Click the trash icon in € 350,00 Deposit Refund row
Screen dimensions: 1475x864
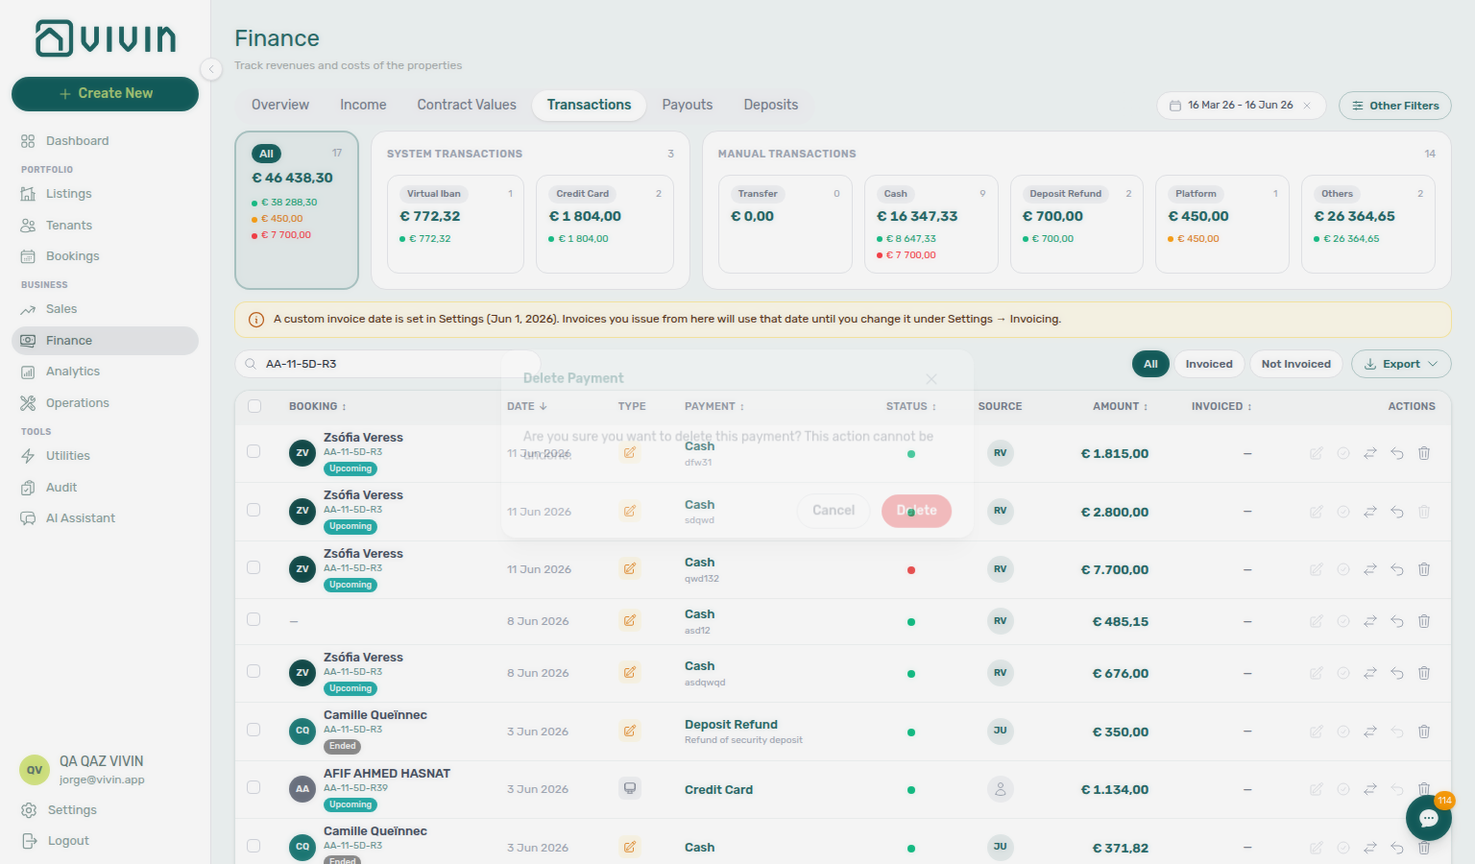click(x=1424, y=732)
